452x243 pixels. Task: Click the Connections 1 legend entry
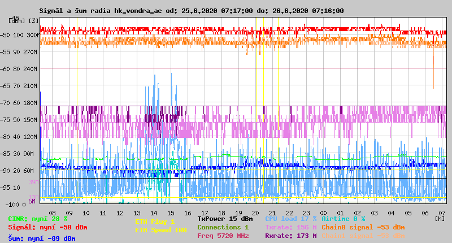tap(223, 227)
